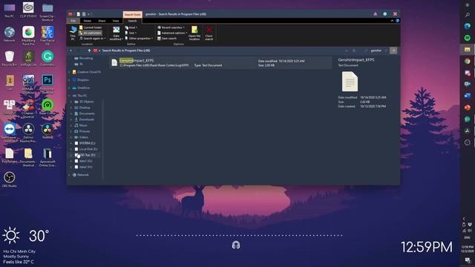Switch to the Home ribbon tab
Image resolution: width=475 pixels, height=267 pixels.
88,21
